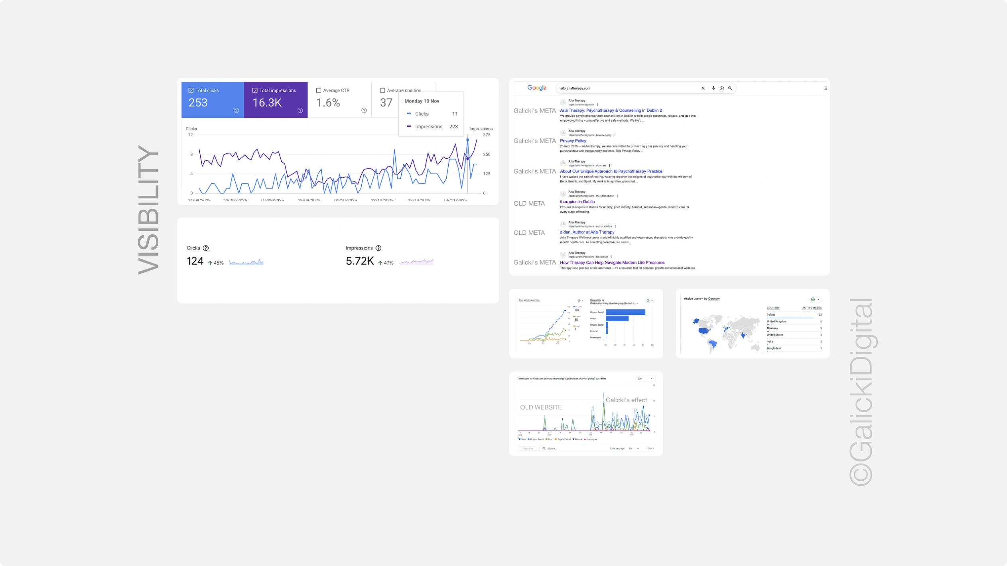The height and width of the screenshot is (566, 1007).
Task: Click the Plot rows button
Action: pyautogui.click(x=528, y=448)
